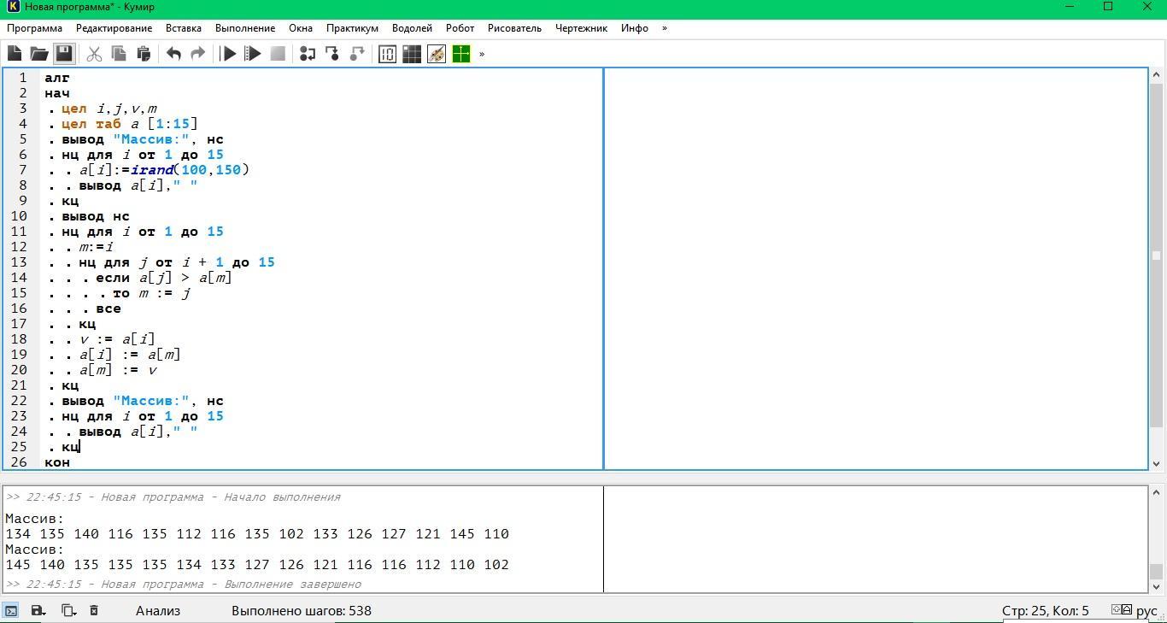Open the Робот menu

460,28
